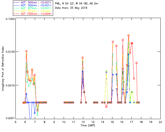Click the x-axis tick label 10
Viewport: 165px width, 132px height.
pyautogui.click(x=64, y=122)
